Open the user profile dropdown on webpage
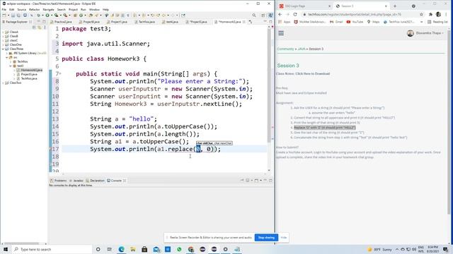Viewport: 453px width, 254px height. [x=425, y=33]
